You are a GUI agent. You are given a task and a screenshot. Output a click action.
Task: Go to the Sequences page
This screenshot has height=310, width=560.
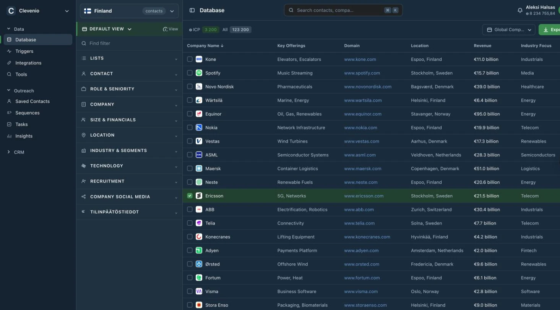(38, 113)
